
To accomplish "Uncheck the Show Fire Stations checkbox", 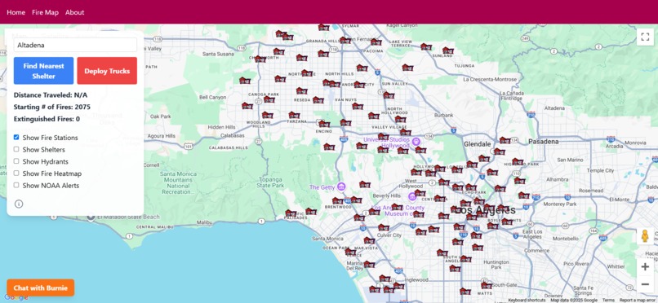I will (16, 138).
